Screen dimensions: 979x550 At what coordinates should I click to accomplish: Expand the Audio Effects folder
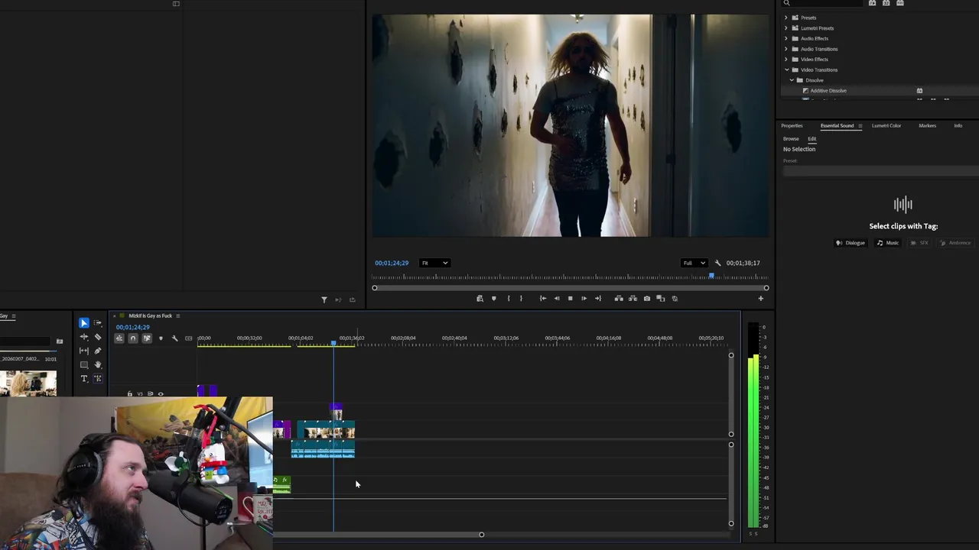pyautogui.click(x=785, y=39)
